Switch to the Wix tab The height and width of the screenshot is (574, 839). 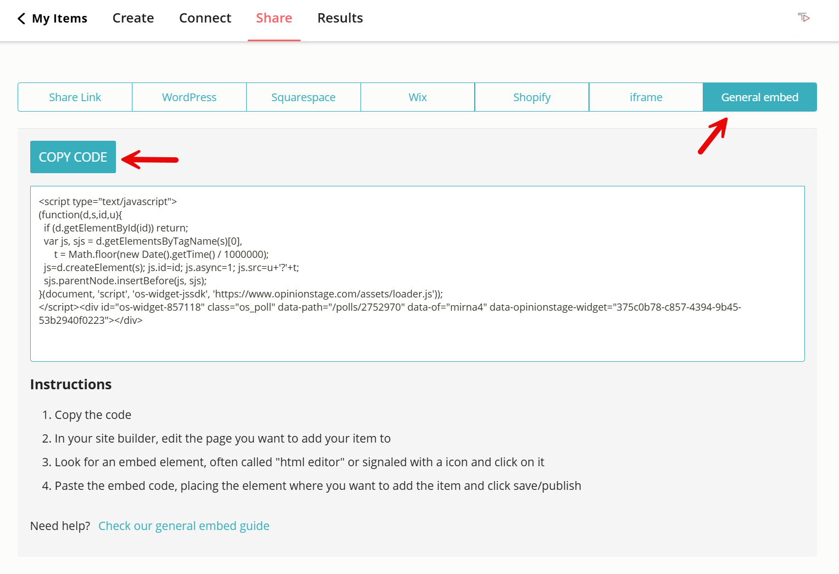[x=418, y=97]
